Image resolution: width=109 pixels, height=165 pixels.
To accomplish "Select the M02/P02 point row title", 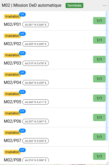I will click(13, 44).
